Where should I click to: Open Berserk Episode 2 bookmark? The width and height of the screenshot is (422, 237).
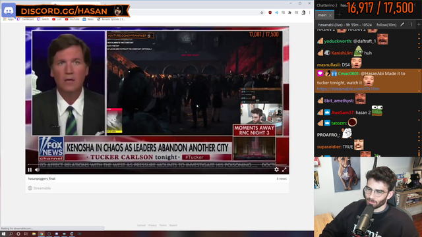[x=111, y=19]
